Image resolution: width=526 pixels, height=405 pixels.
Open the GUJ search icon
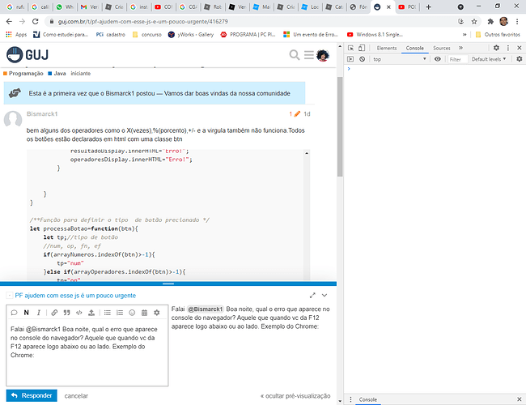pyautogui.click(x=295, y=55)
